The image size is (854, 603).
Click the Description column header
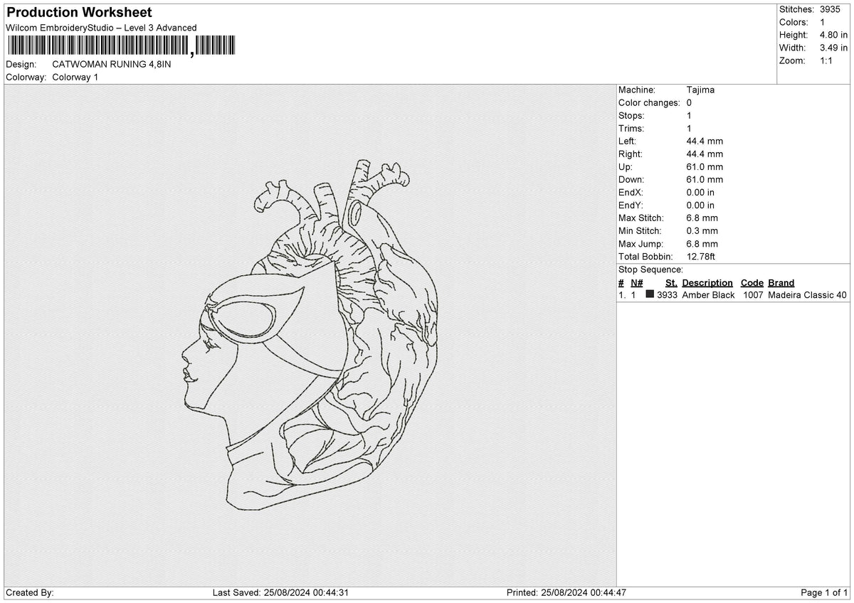tap(707, 283)
